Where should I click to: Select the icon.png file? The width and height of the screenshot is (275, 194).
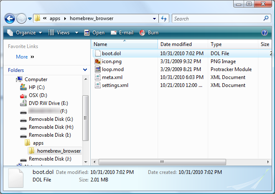coord(112,61)
